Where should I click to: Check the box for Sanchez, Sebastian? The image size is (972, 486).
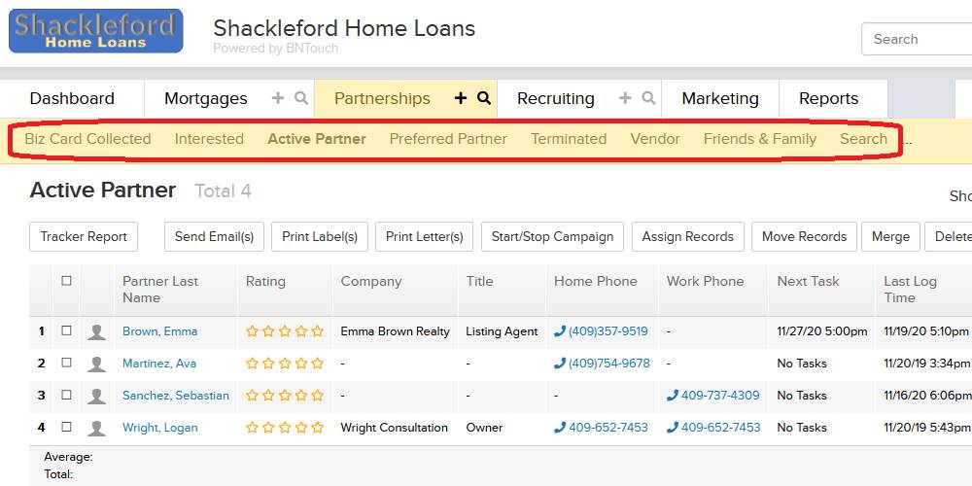(x=66, y=395)
